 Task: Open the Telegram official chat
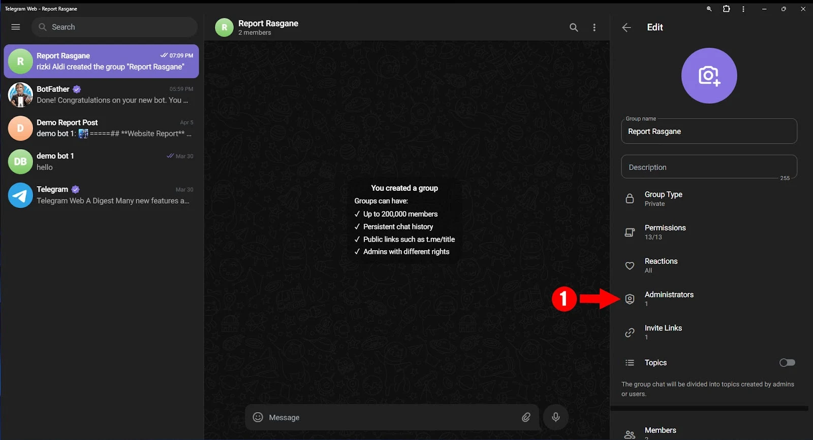coord(101,195)
